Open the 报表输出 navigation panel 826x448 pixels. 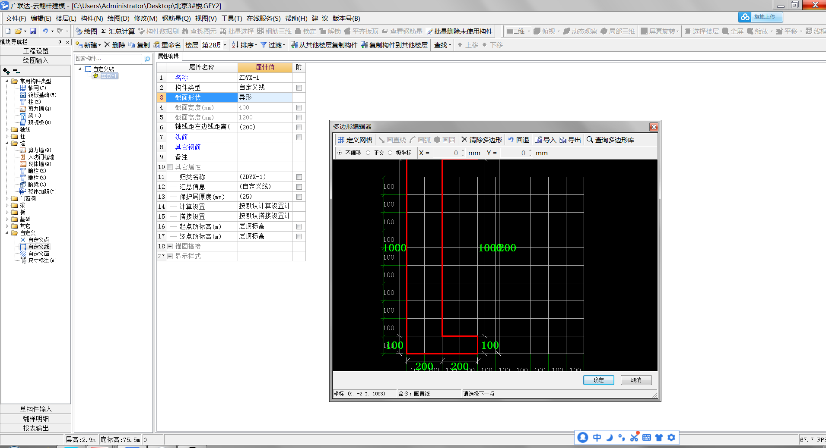35,428
